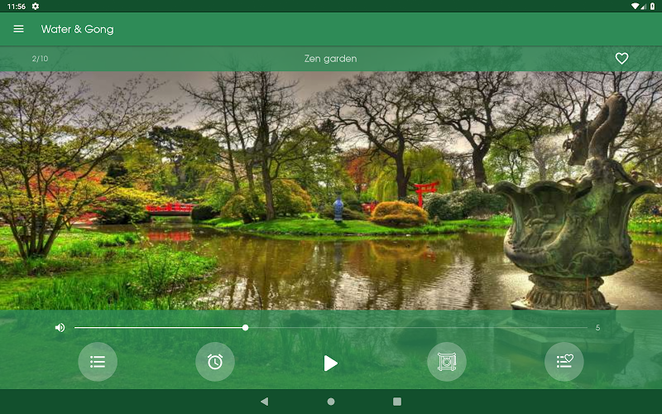Click the volume slider handle
This screenshot has width=662, height=414.
pos(246,328)
